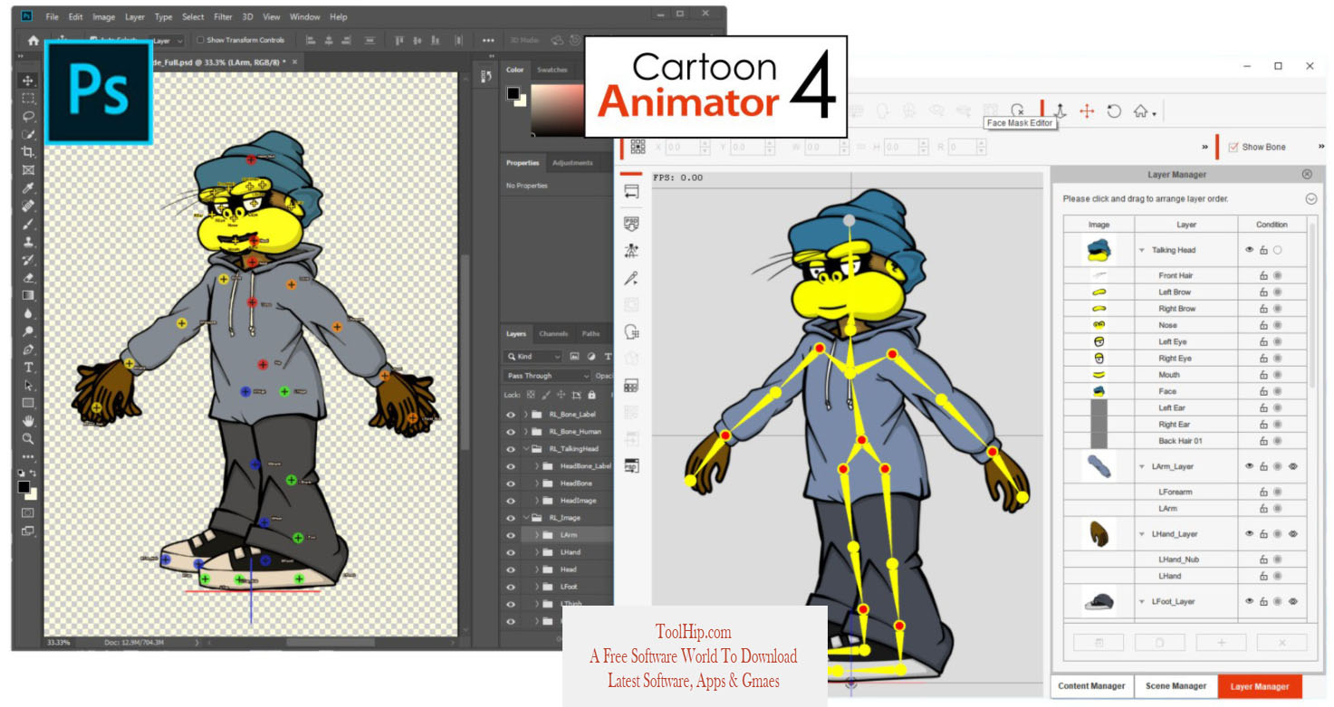
Task: Click the lock all padlock icon in Layers
Action: (x=592, y=395)
